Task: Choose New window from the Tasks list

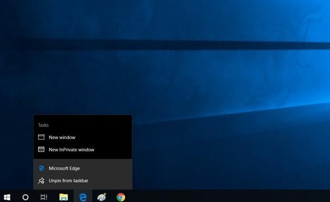Action: 83,137
